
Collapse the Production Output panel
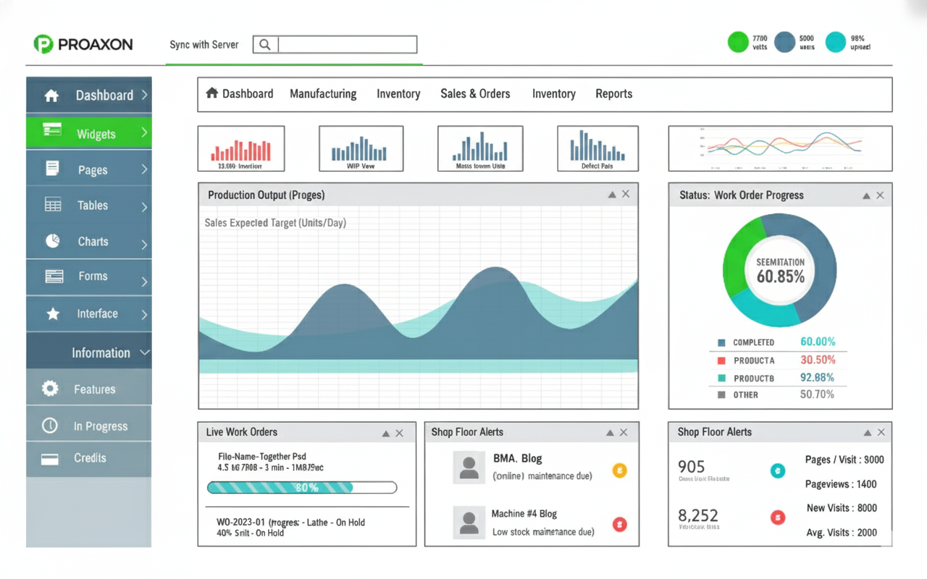click(612, 195)
